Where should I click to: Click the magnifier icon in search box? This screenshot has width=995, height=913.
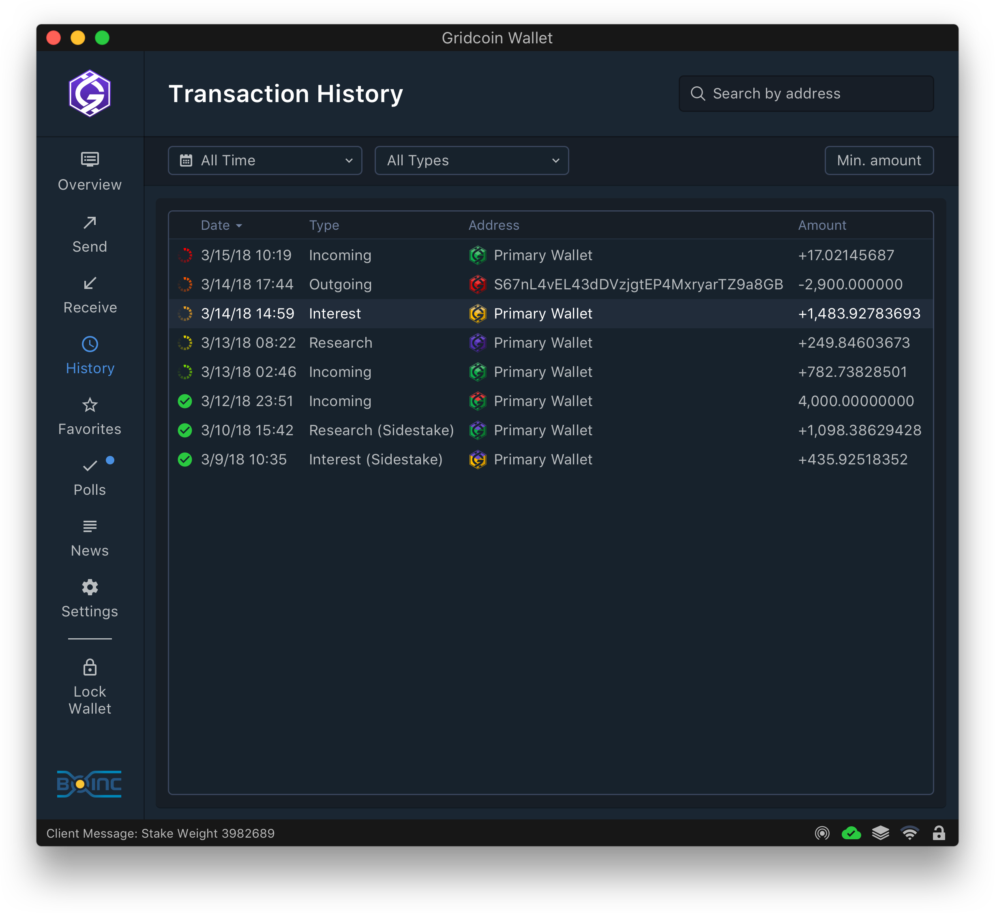pyautogui.click(x=697, y=93)
